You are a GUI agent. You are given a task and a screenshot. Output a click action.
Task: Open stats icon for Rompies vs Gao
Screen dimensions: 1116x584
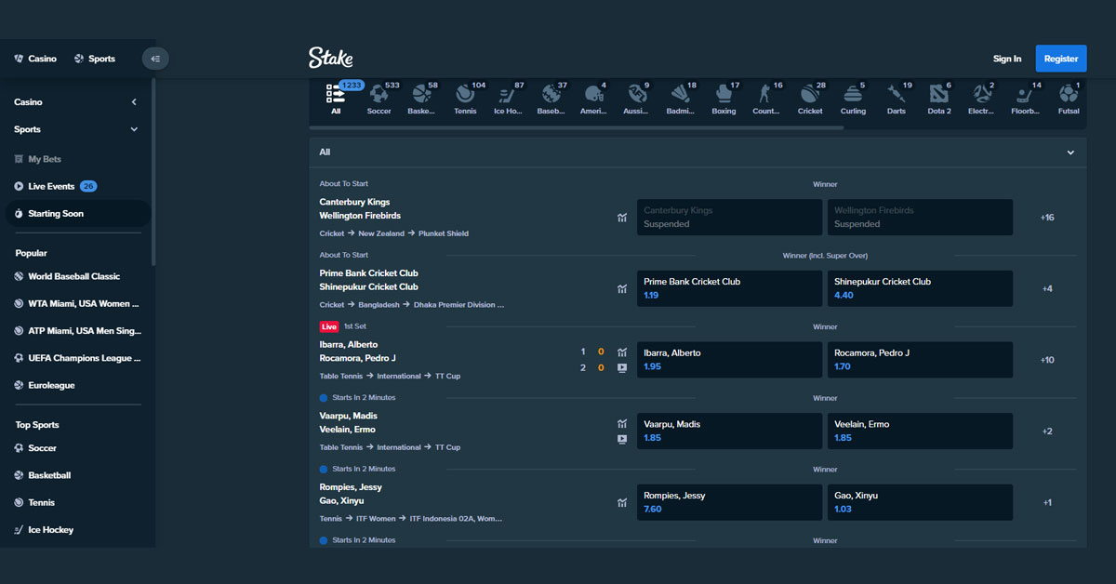pos(621,503)
